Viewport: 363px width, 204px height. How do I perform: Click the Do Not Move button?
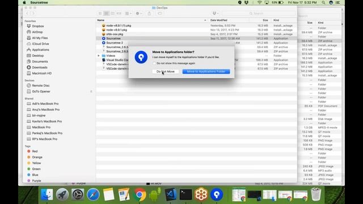pos(166,71)
